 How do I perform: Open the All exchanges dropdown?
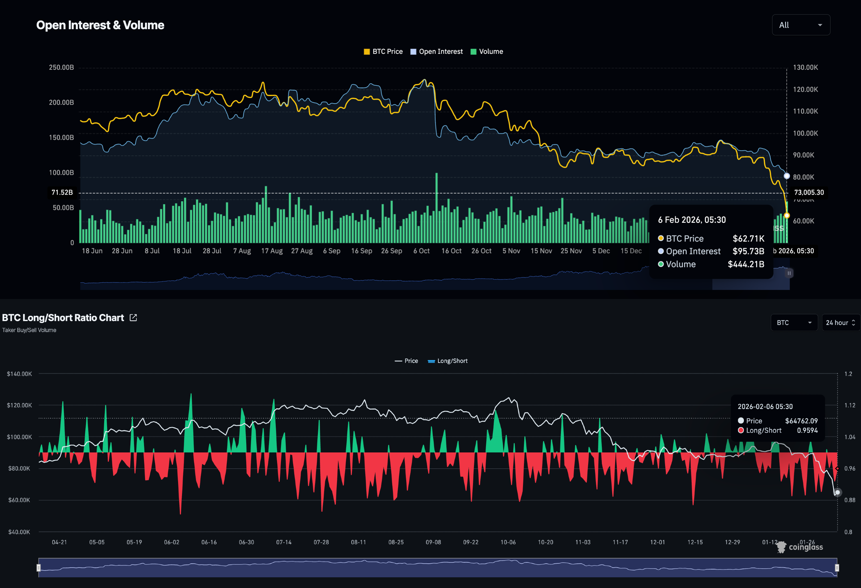[x=801, y=25]
